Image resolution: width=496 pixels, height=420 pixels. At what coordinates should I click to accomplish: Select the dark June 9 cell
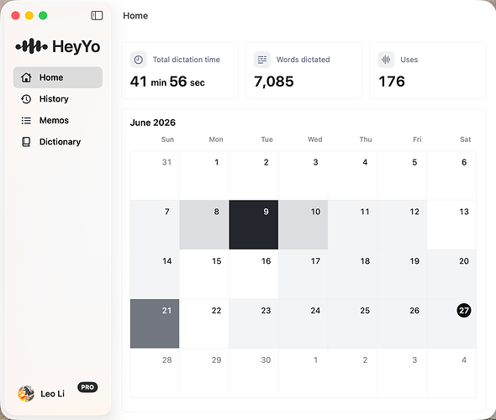click(254, 224)
